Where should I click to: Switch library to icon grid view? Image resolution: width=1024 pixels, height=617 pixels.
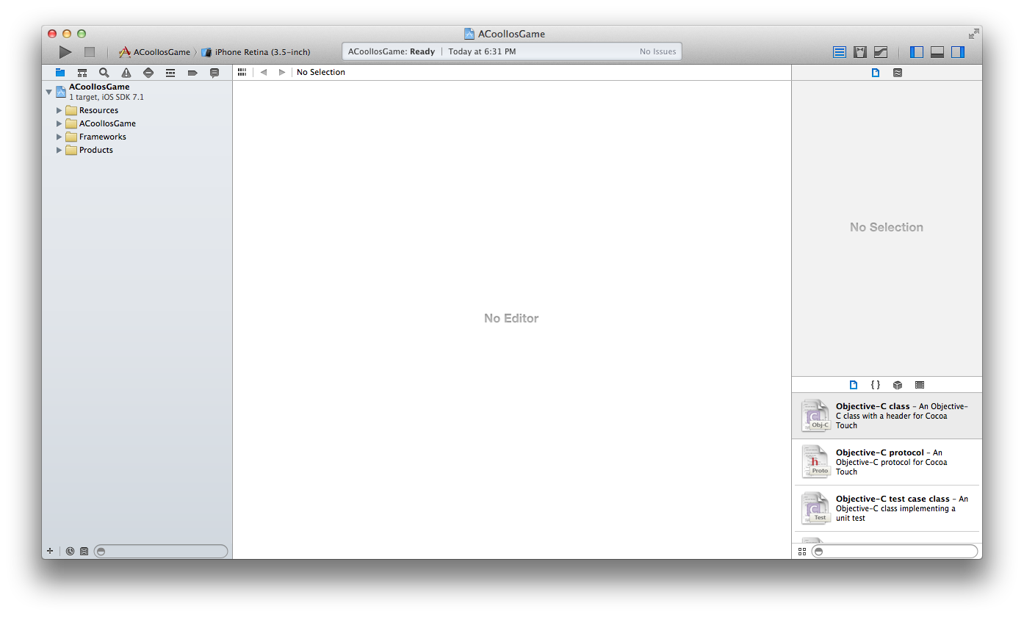coord(802,552)
